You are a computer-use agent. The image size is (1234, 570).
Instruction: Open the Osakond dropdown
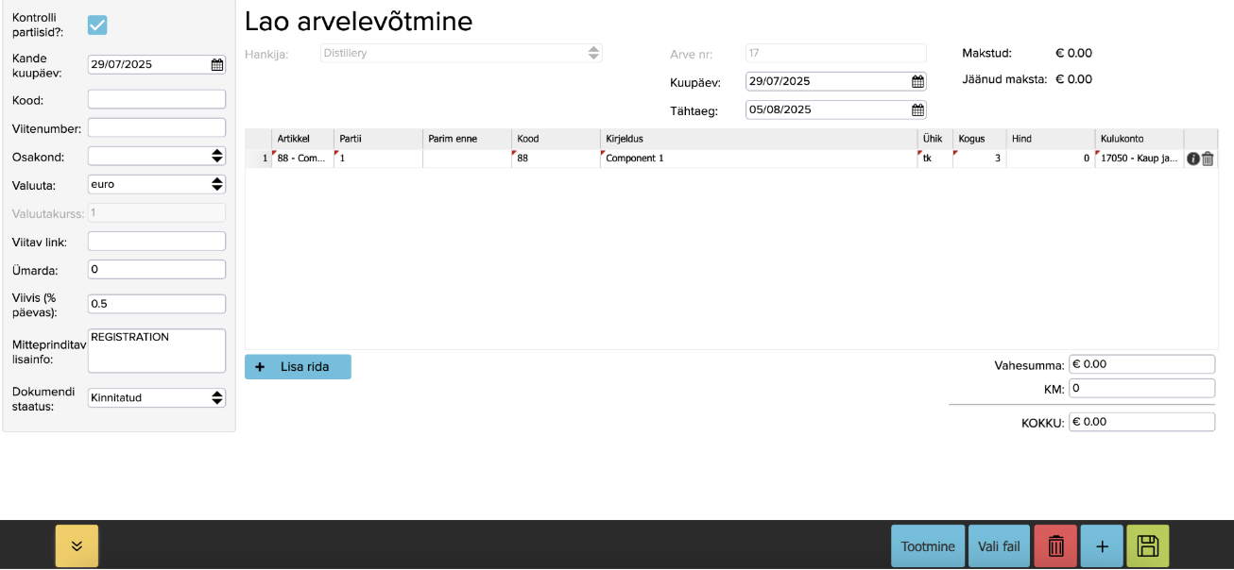click(x=157, y=156)
